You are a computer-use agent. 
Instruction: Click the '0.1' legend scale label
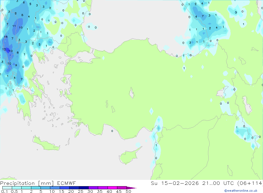(x=4, y=191)
